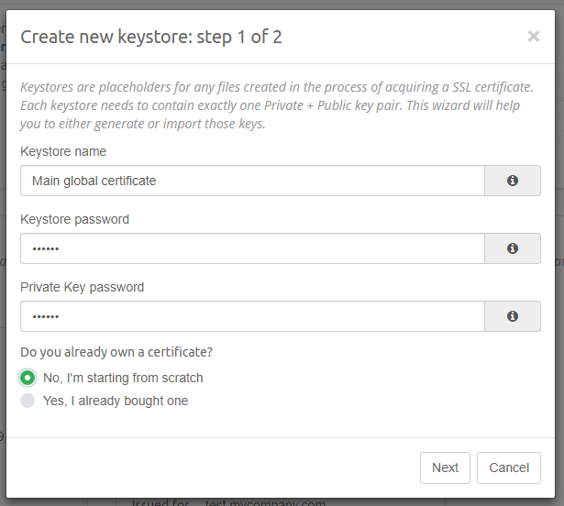Viewport: 564px width, 506px height.
Task: Close the dialog with the X icon
Action: pos(533,37)
